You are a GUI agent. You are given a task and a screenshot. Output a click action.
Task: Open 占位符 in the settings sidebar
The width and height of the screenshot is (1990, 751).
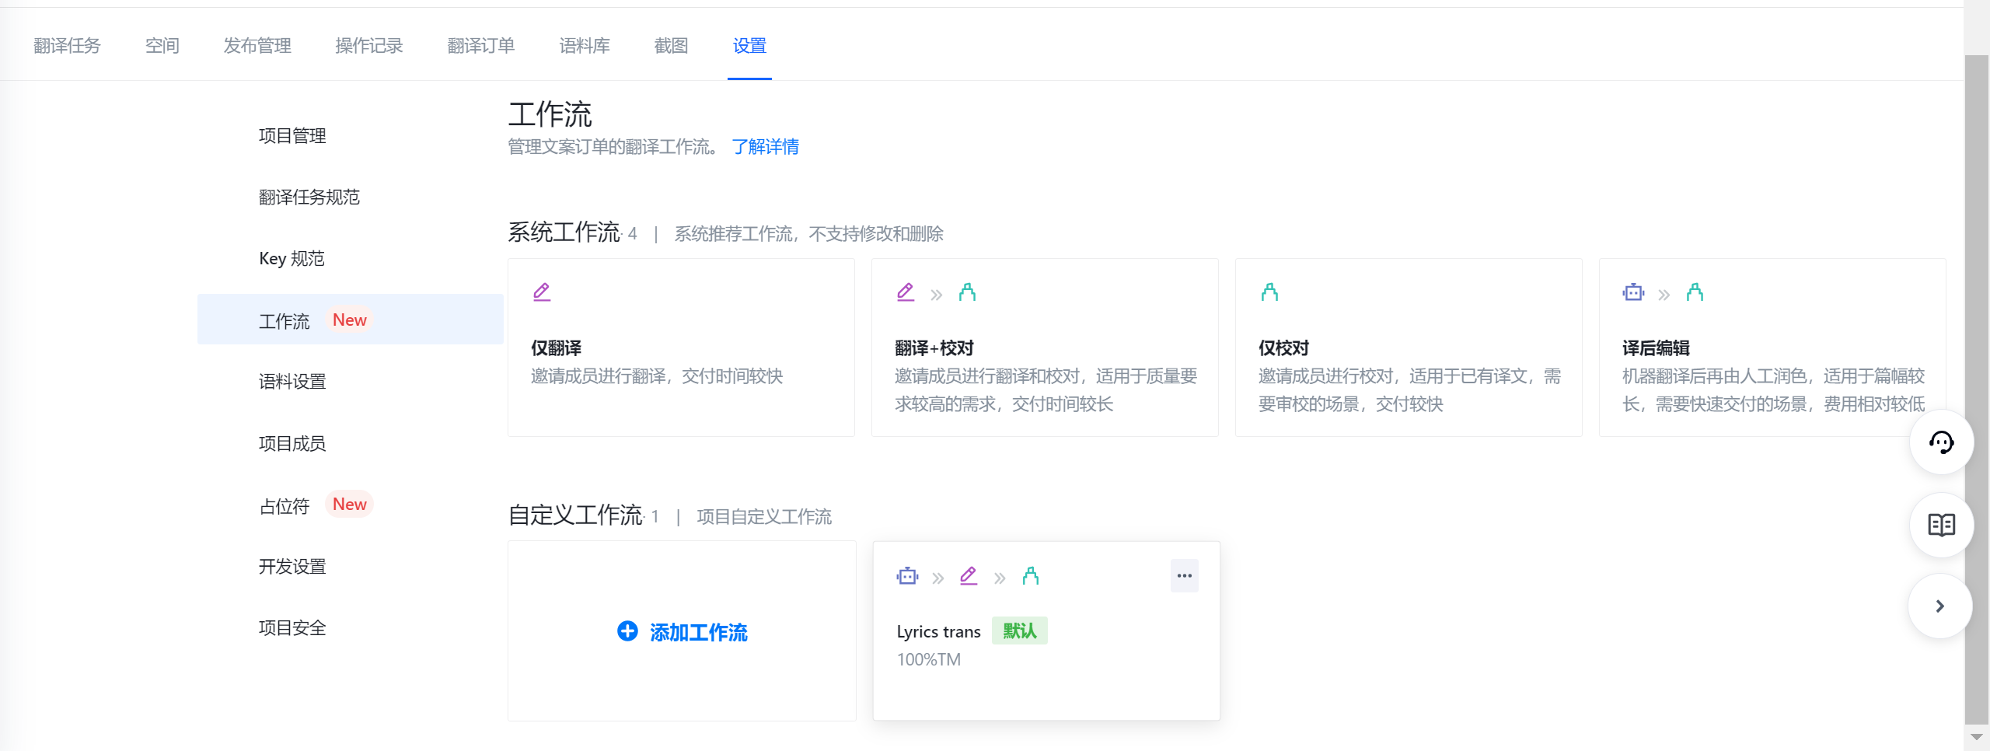285,506
